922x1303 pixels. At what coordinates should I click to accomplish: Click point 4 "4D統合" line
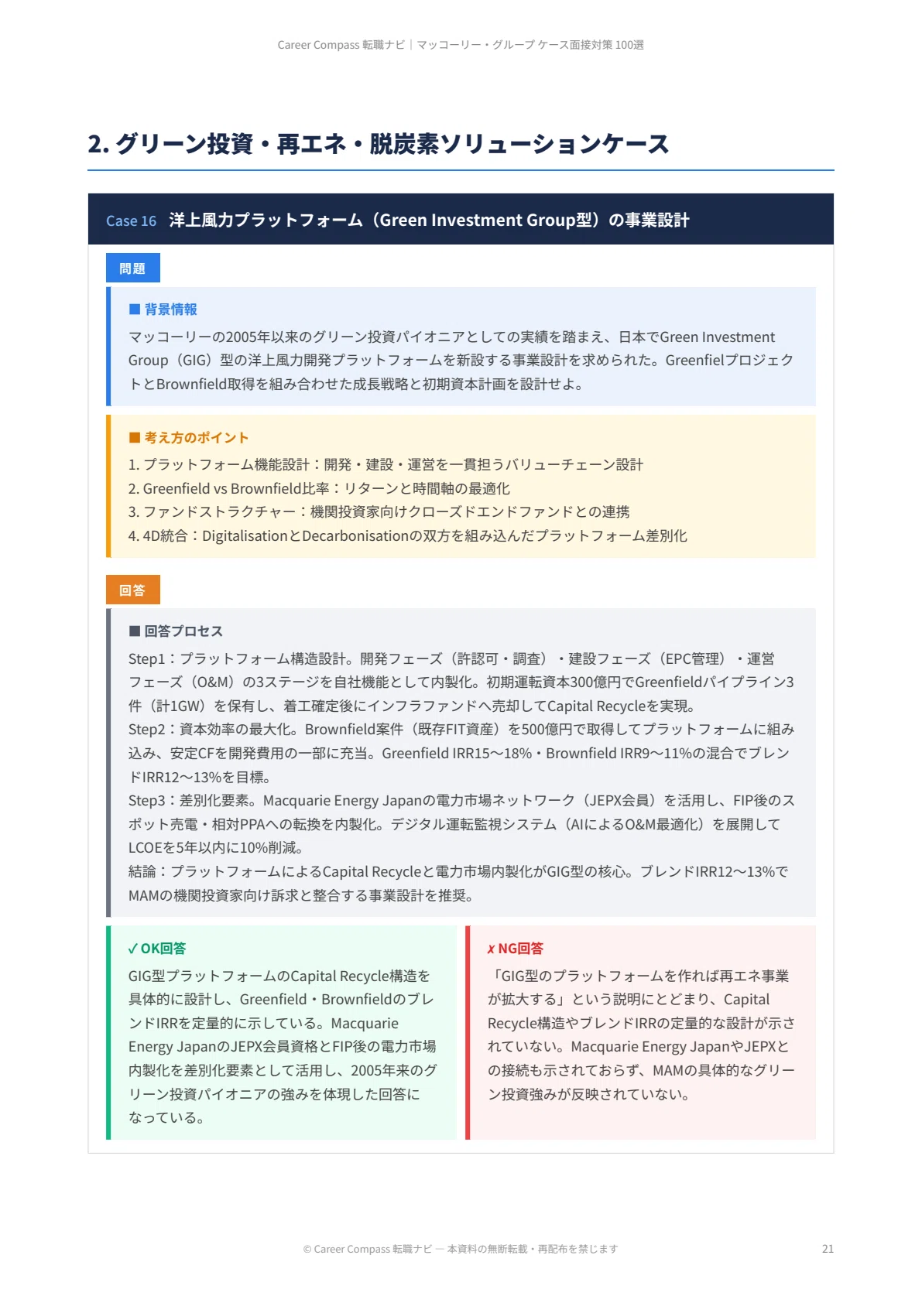click(x=407, y=535)
